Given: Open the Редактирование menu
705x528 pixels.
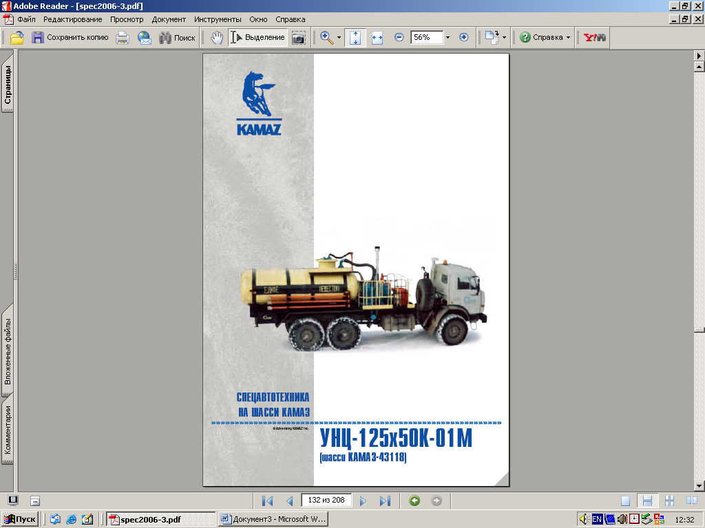Looking at the screenshot, I should [73, 19].
